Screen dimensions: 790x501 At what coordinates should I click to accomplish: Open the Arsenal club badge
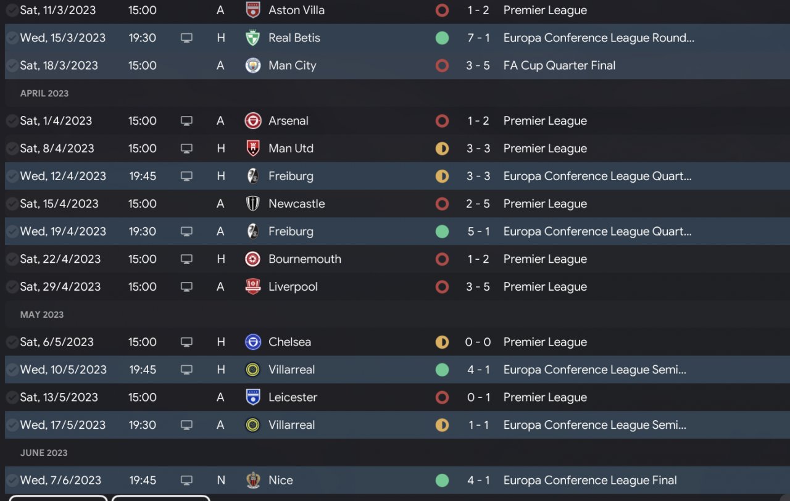coord(252,121)
